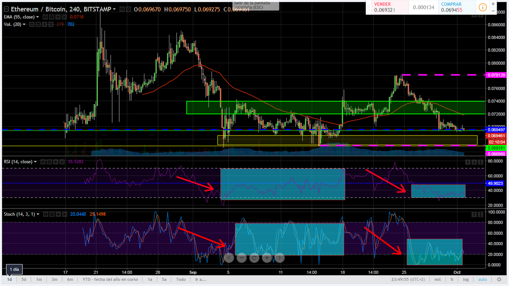509x286 pixels.
Task: Click RSI value 35.5282 text
Action: (76, 162)
